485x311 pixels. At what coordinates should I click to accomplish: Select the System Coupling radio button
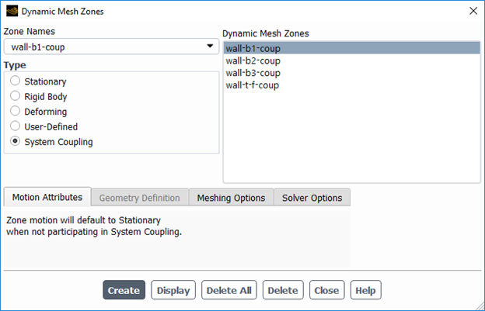tap(15, 142)
